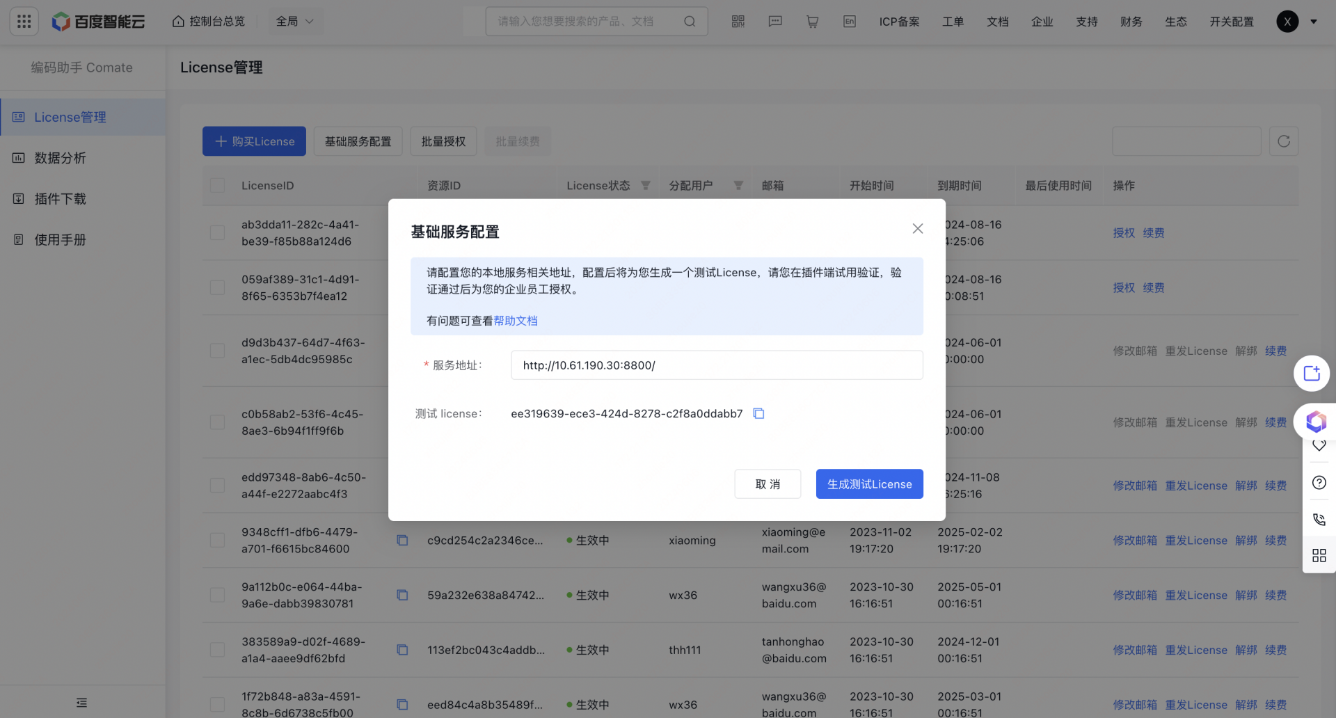
Task: Open the 工单 header menu
Action: [x=953, y=22]
